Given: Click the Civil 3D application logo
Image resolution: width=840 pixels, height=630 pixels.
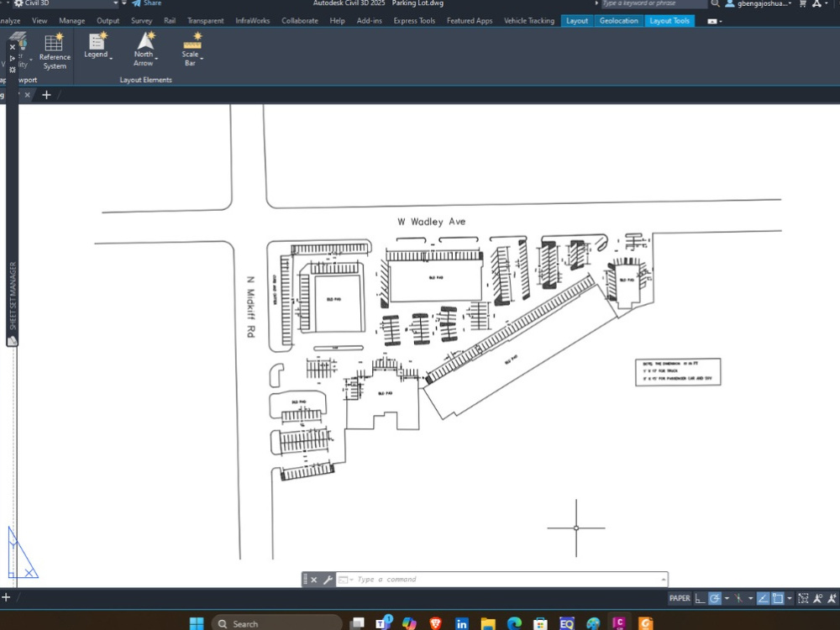Looking at the screenshot, I should tap(18, 3).
